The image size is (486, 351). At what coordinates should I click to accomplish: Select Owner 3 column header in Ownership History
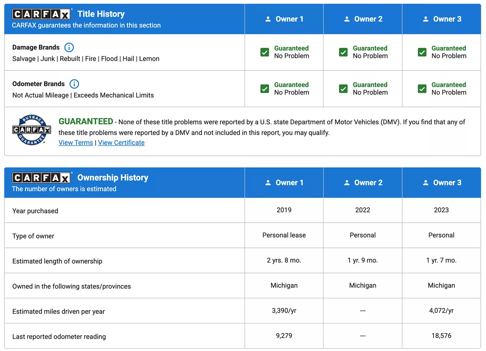tap(441, 183)
